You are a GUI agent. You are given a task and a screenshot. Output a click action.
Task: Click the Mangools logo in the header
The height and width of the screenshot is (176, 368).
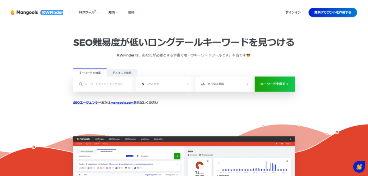pos(24,13)
